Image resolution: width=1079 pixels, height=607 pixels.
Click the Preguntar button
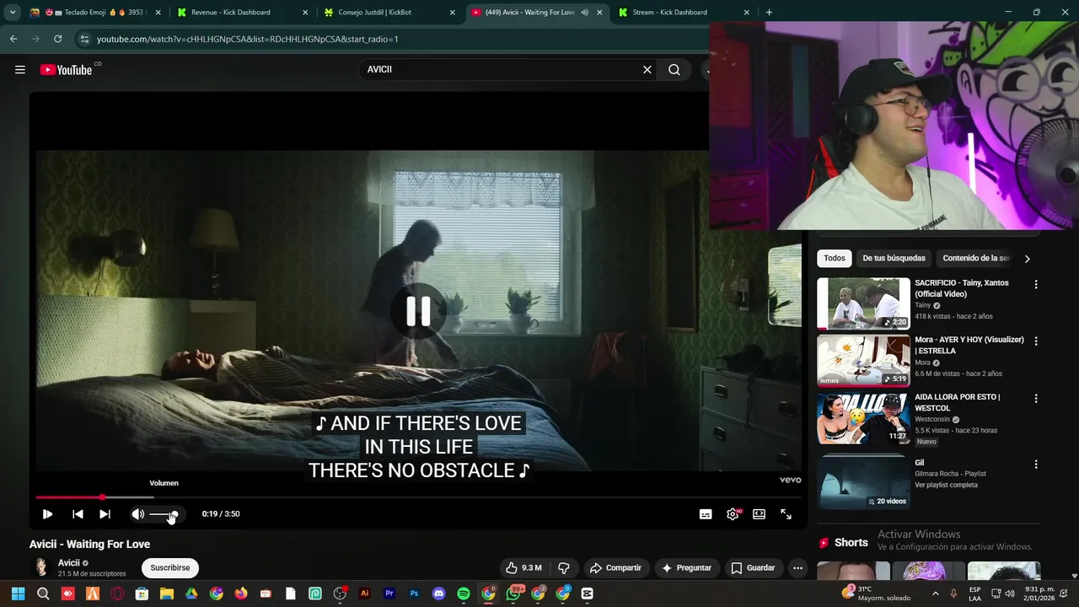pos(687,568)
